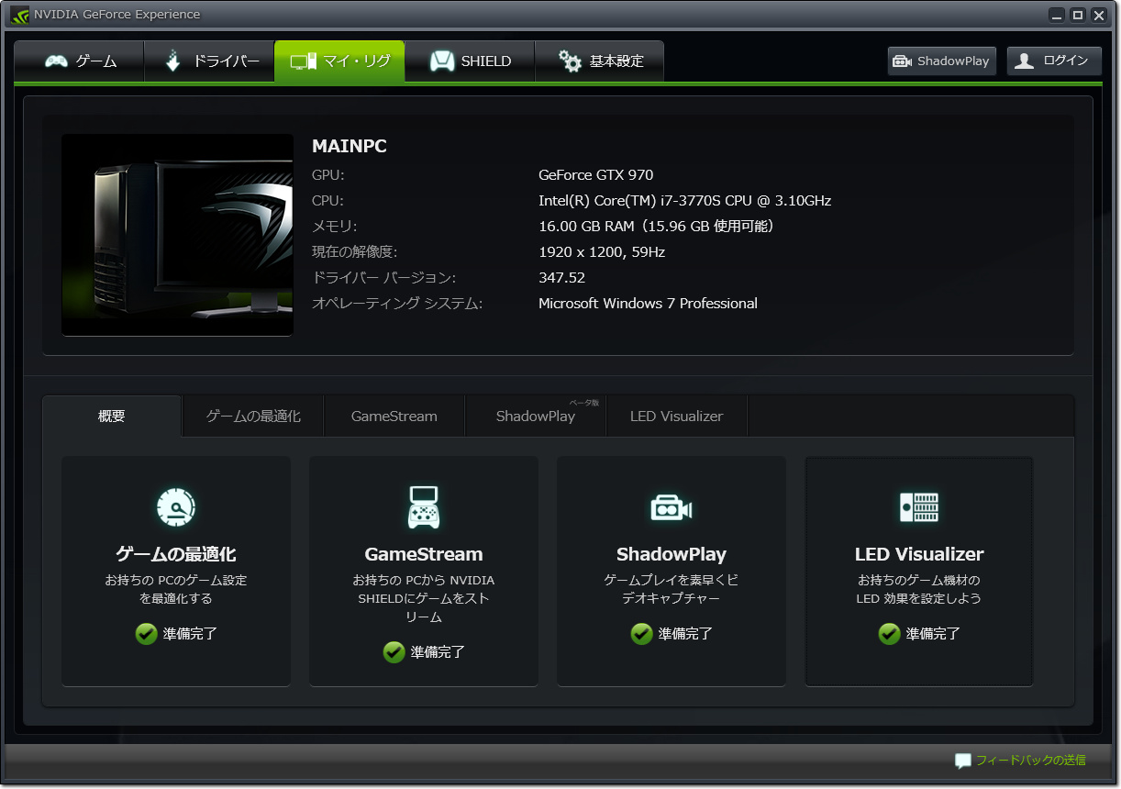1121x789 pixels.
Task: Select the マイ・リグ tab
Action: [339, 61]
